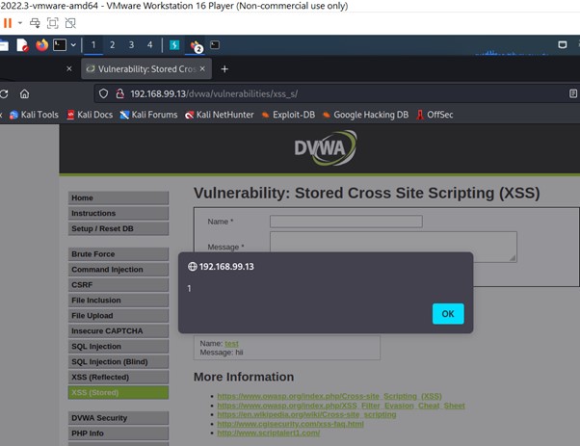Screen dimensions: 580x446
Task: Open the scriptalert1.com link
Action: point(269,433)
